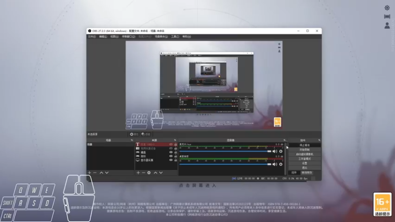Toggle visibility of the 视频采集设备 source
395x222 pixels.
171,148
